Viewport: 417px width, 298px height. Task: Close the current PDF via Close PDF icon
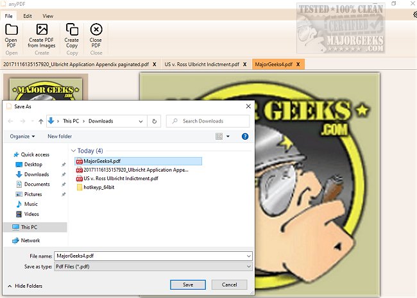(96, 36)
